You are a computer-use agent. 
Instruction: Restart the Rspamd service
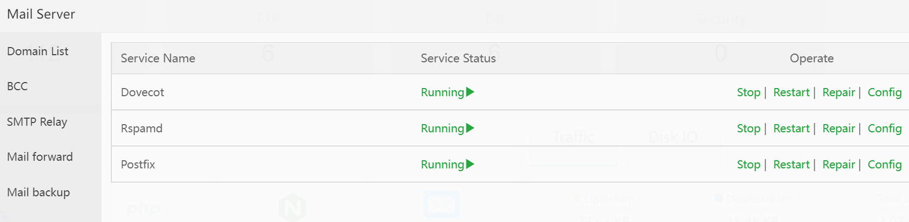click(x=791, y=128)
